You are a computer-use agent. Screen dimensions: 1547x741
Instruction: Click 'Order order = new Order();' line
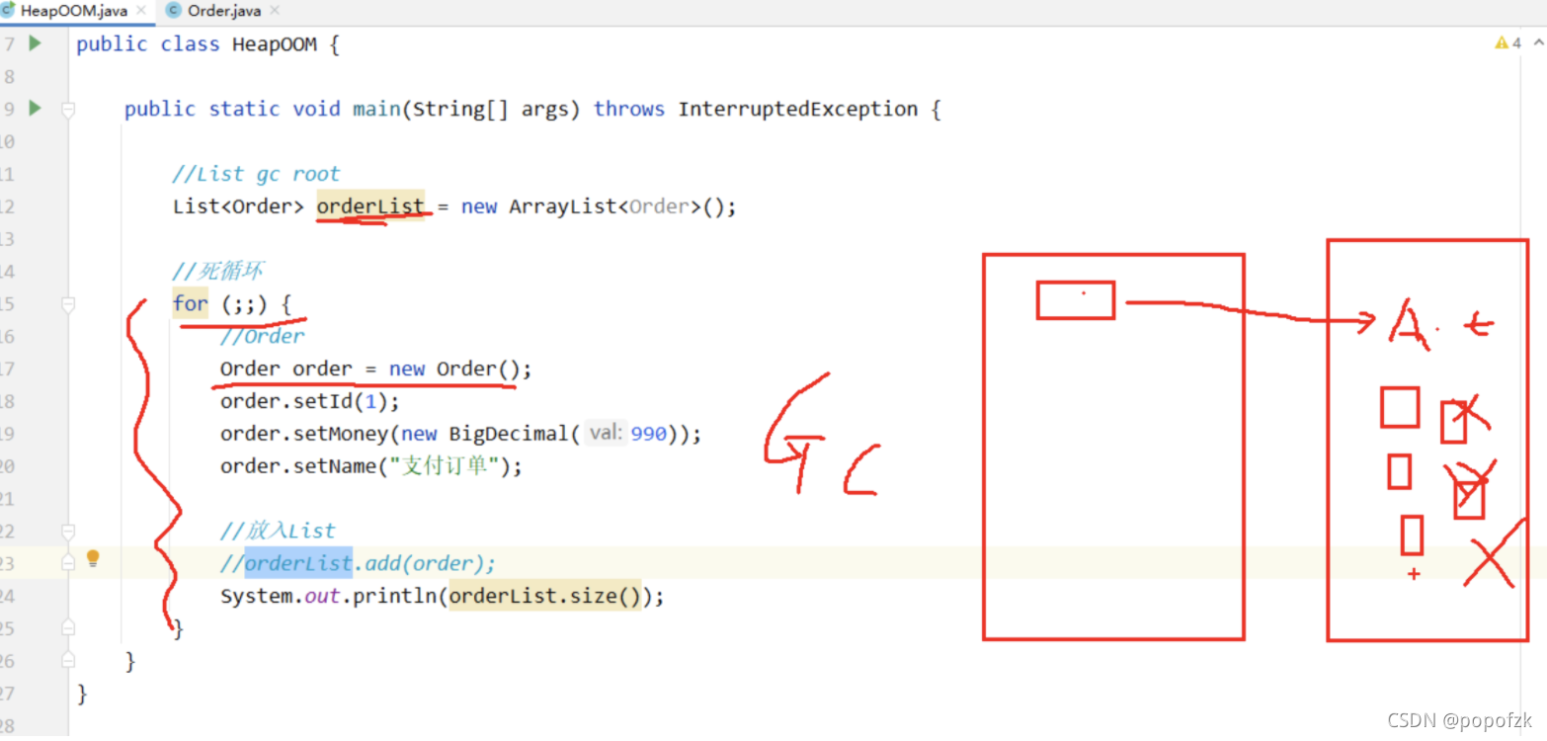click(375, 369)
